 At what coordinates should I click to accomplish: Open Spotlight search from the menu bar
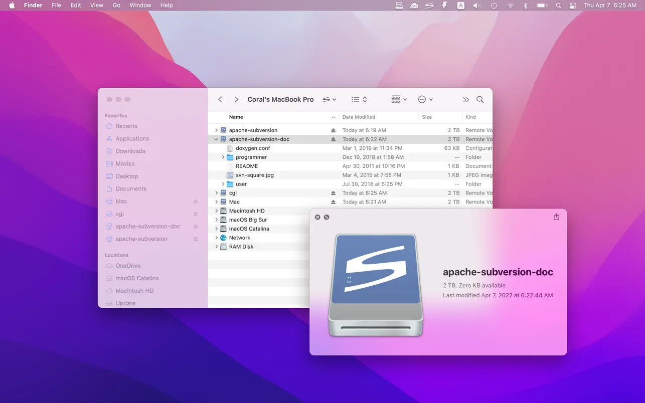tap(558, 6)
